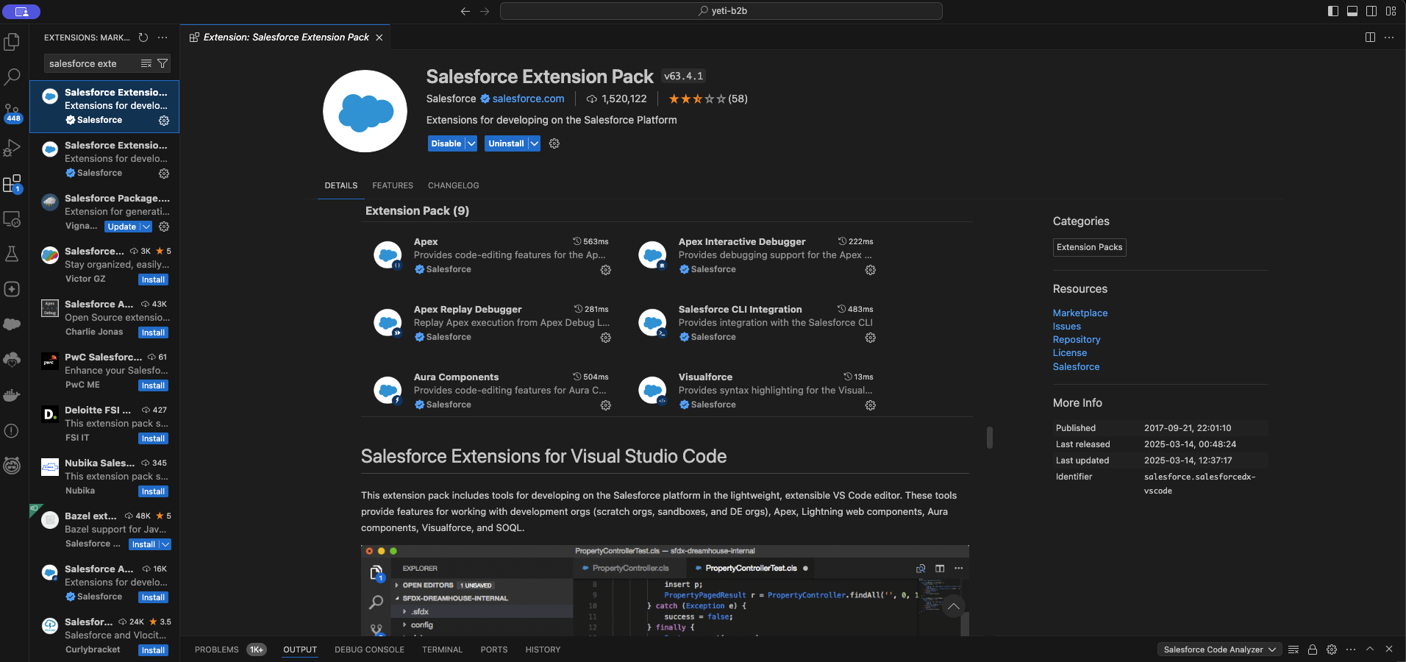The image size is (1406, 662).
Task: Go back with navigation arrow
Action: [465, 11]
